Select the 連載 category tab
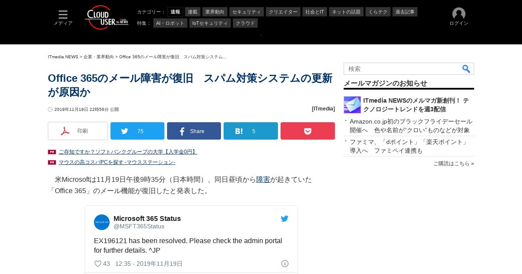Image resolution: width=522 pixels, height=274 pixels. (193, 12)
